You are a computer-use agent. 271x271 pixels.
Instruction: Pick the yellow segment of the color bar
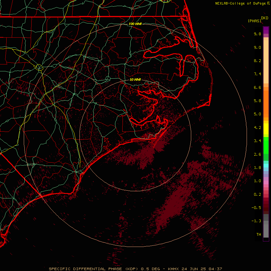pyautogui.click(x=266, y=129)
